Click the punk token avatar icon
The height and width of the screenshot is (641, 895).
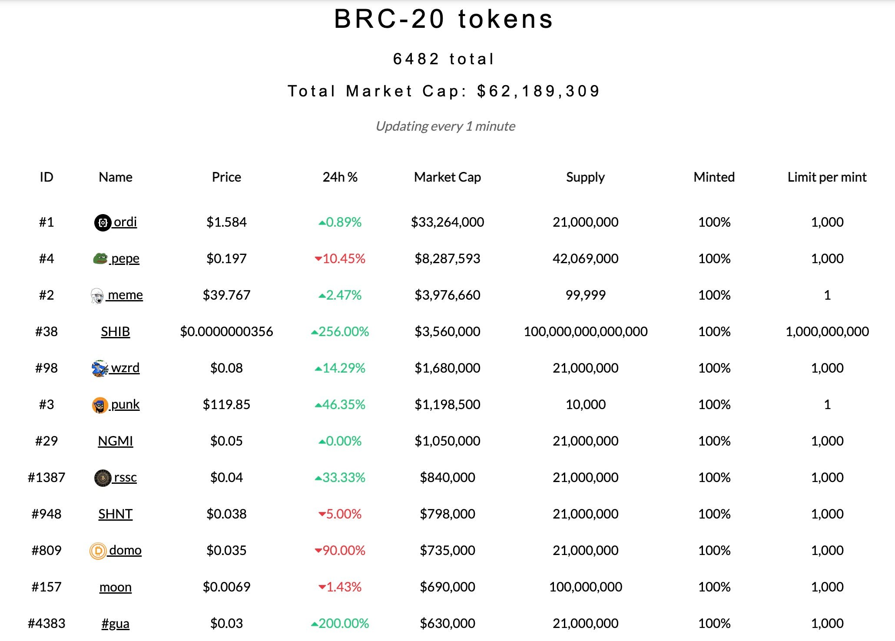pos(100,405)
